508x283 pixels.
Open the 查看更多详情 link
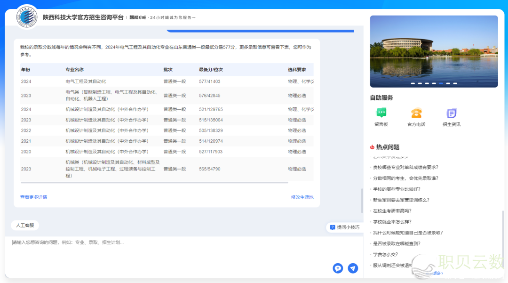(x=34, y=197)
